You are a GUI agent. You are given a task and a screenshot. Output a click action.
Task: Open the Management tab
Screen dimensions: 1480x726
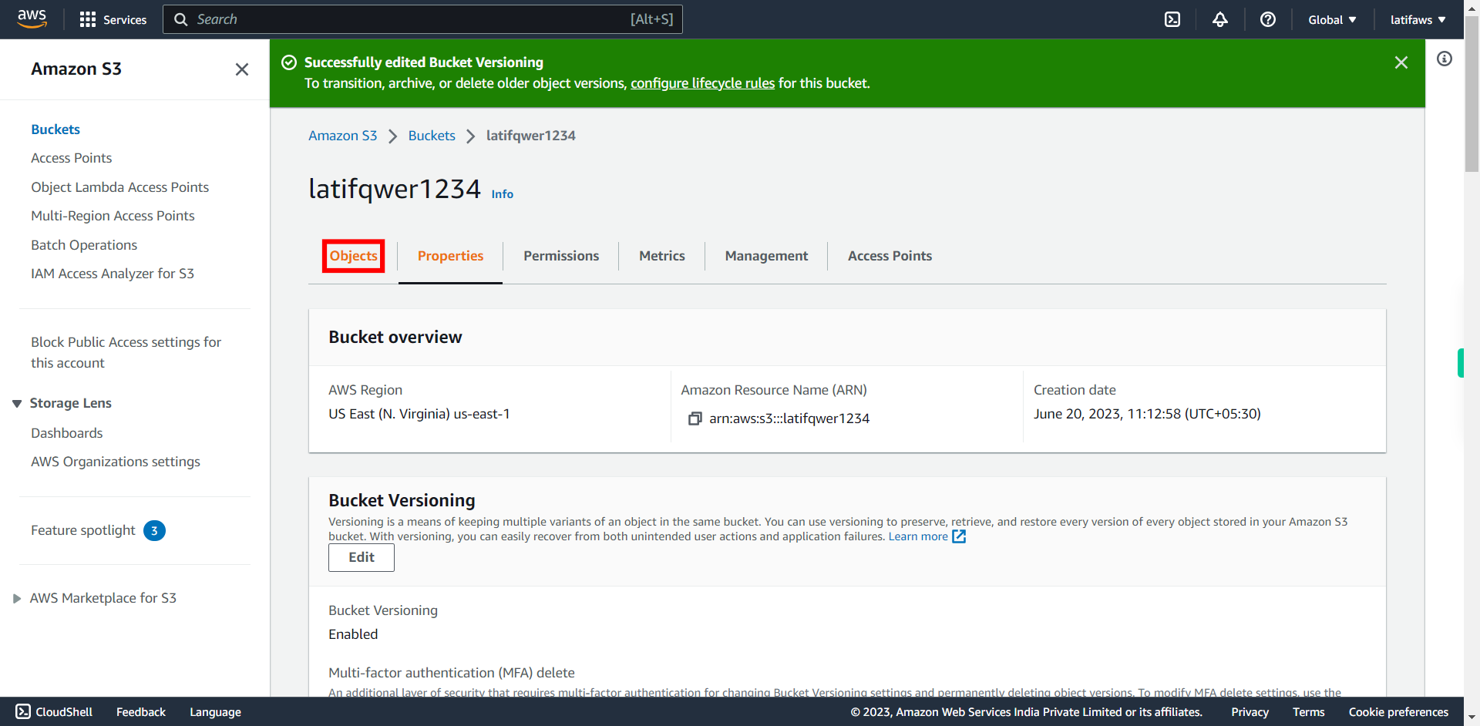tap(766, 256)
